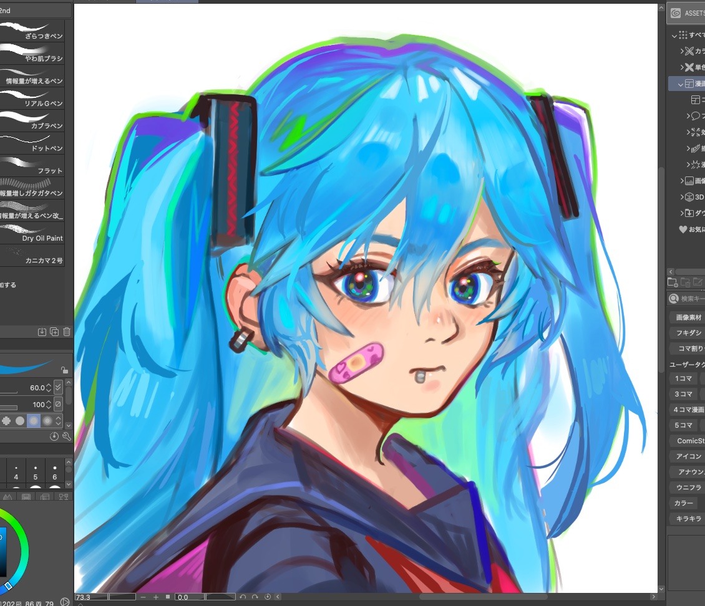Adjust the brush size slider
Image resolution: width=705 pixels, height=606 pixels.
[9, 393]
